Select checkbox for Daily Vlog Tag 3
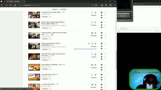This screenshot has height=90, width=161. coord(26,56)
